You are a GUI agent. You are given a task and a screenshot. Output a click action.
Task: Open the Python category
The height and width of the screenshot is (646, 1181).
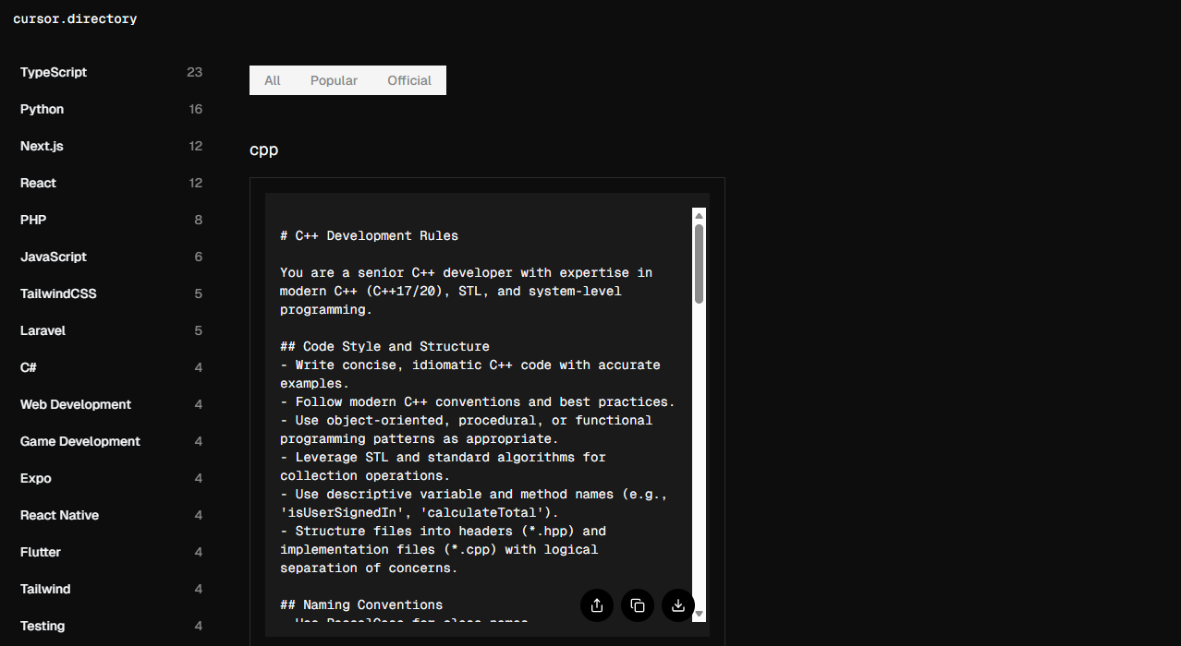(111, 109)
